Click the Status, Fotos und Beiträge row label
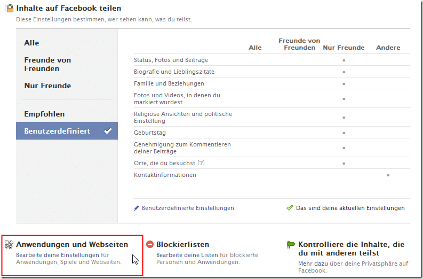423x279 pixels. (171, 60)
